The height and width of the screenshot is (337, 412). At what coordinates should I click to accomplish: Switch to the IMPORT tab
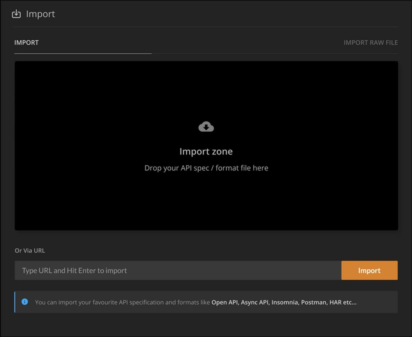(x=26, y=43)
